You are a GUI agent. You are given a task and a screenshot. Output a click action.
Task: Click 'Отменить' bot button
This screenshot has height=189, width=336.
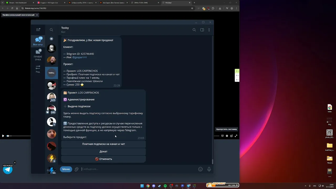[103, 159]
